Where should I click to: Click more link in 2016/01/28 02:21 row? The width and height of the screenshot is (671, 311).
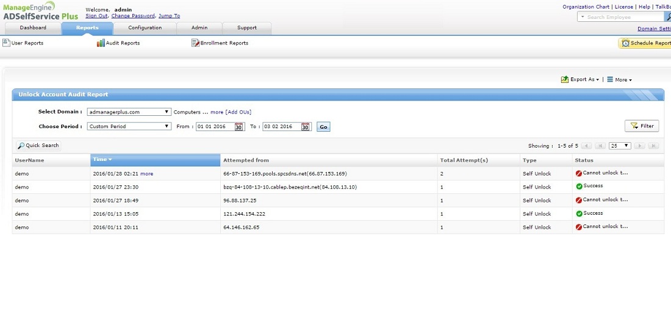pyautogui.click(x=147, y=174)
